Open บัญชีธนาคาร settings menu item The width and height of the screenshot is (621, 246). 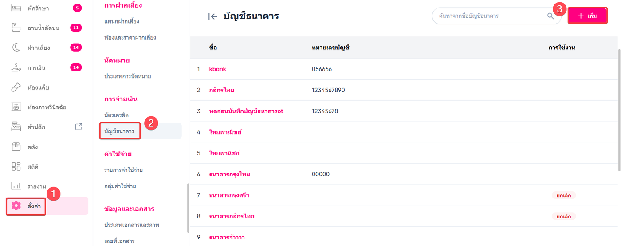click(x=119, y=131)
